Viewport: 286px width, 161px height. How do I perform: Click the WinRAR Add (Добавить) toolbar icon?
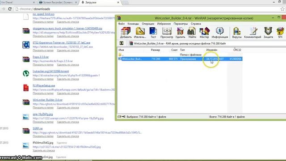[x=126, y=33]
